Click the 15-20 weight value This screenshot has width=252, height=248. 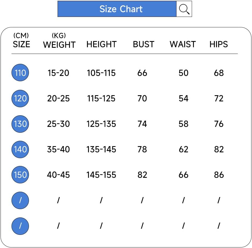coord(58,73)
